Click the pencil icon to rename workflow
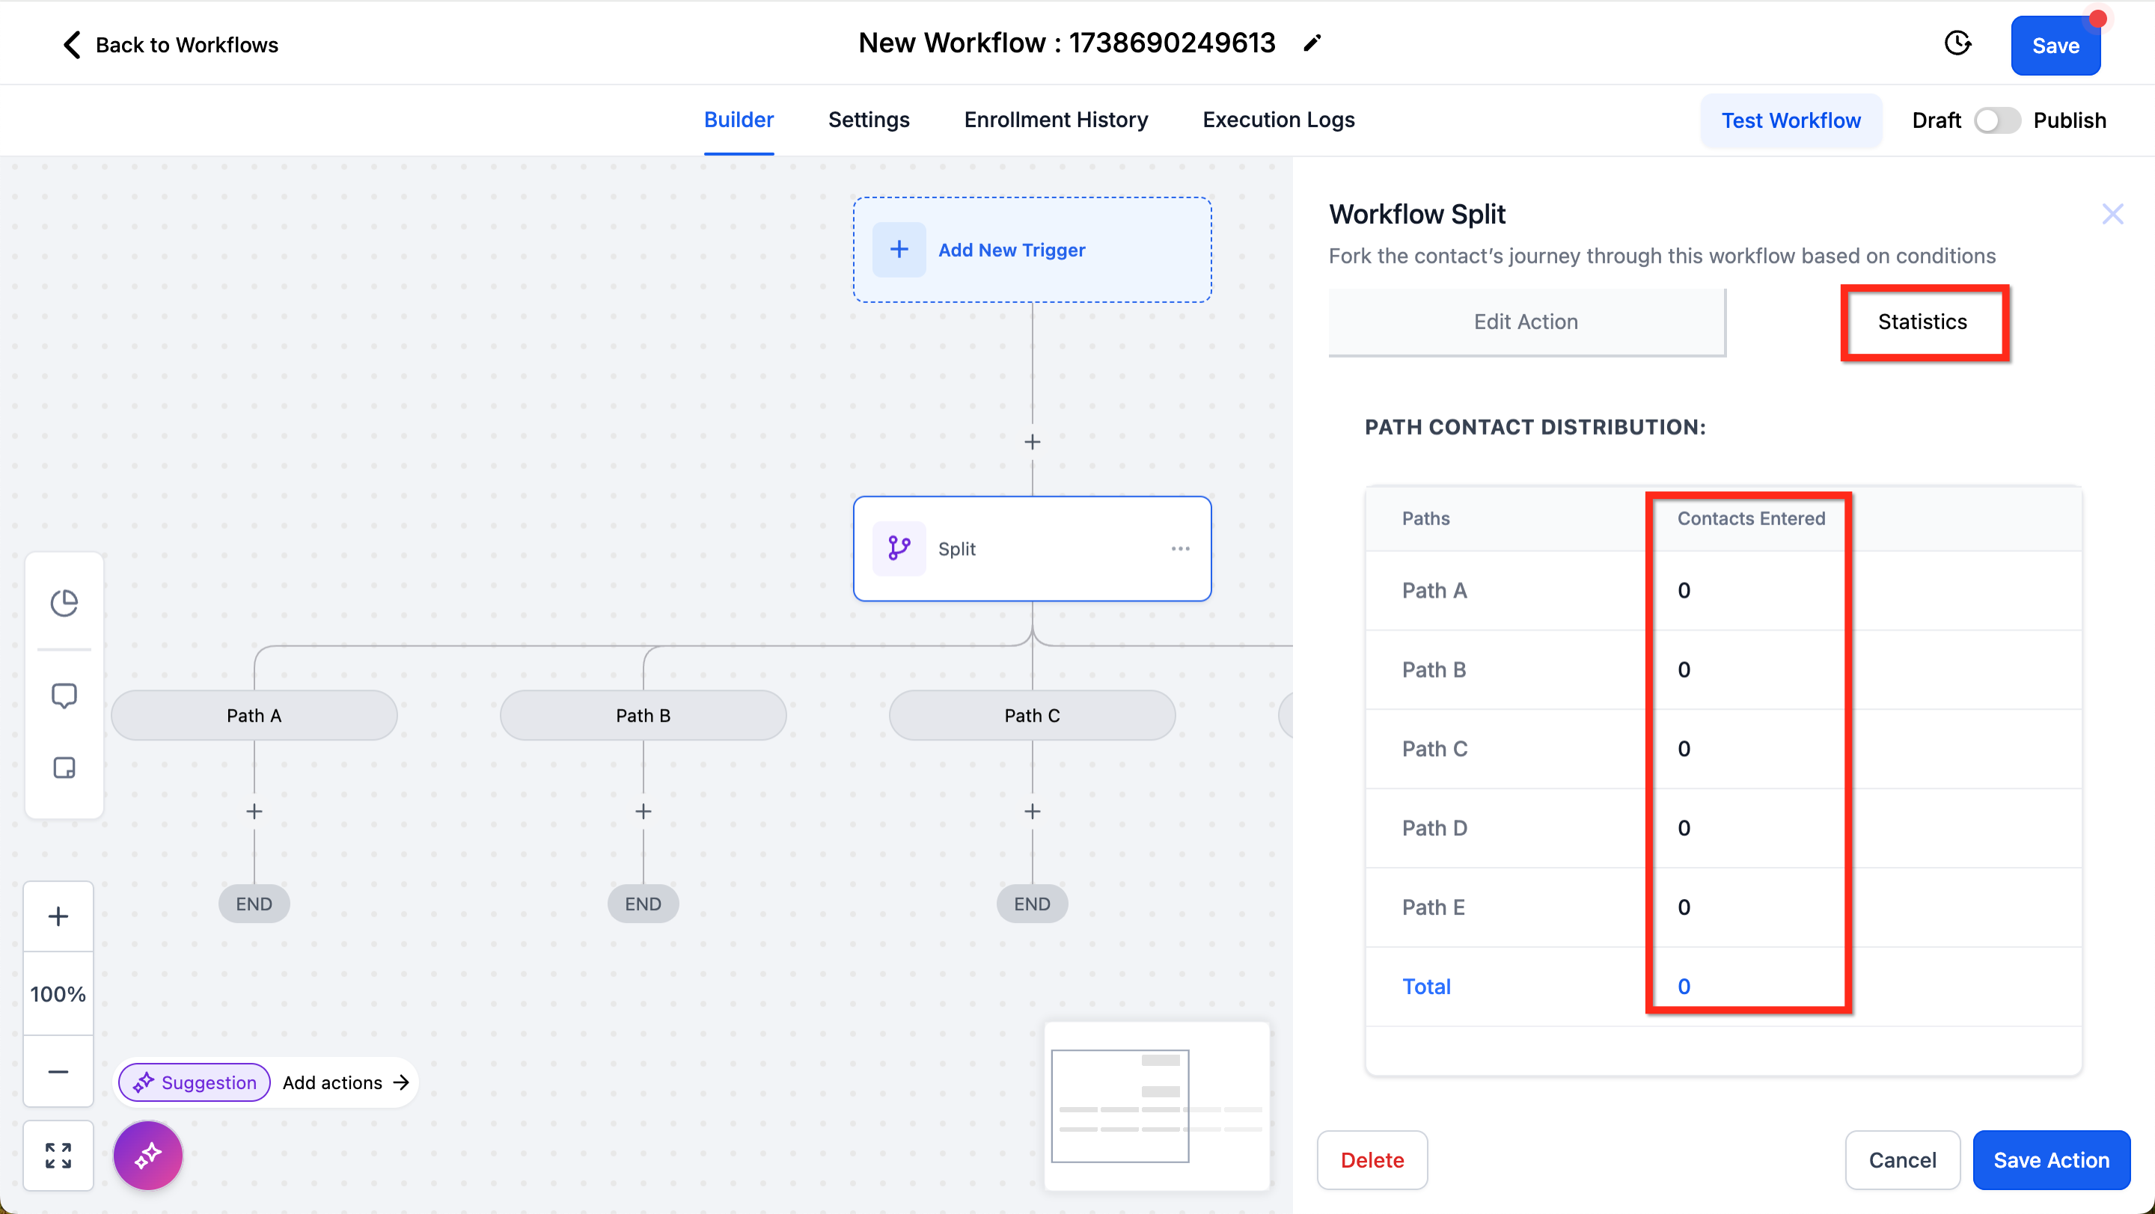The height and width of the screenshot is (1214, 2155). tap(1312, 43)
